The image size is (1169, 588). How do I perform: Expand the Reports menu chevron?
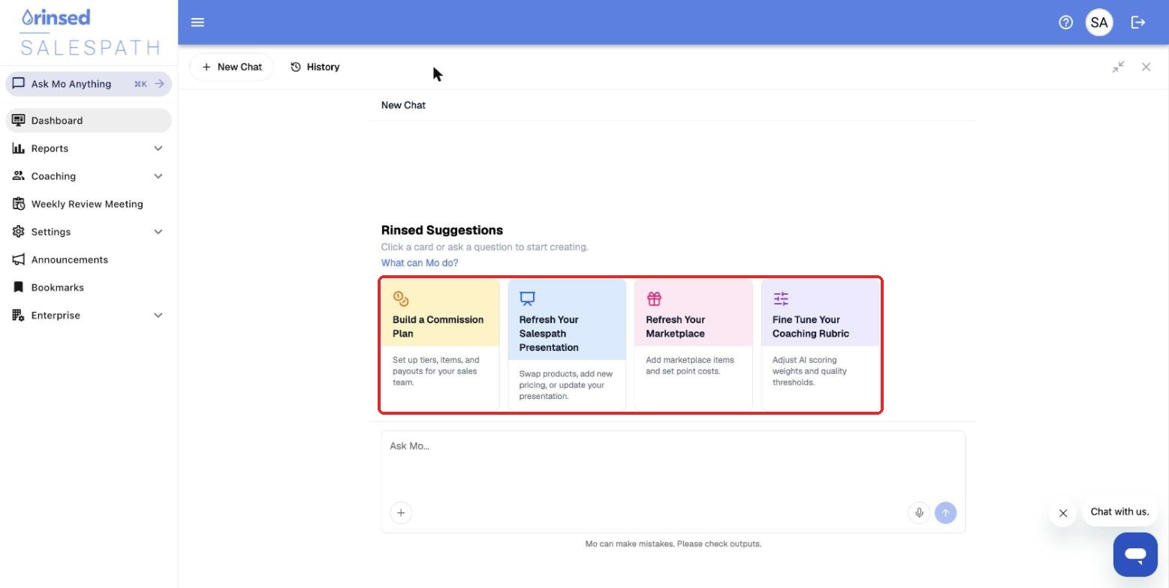coord(158,148)
